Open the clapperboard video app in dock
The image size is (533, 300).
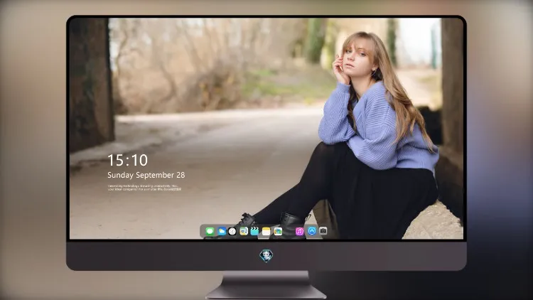pyautogui.click(x=254, y=231)
